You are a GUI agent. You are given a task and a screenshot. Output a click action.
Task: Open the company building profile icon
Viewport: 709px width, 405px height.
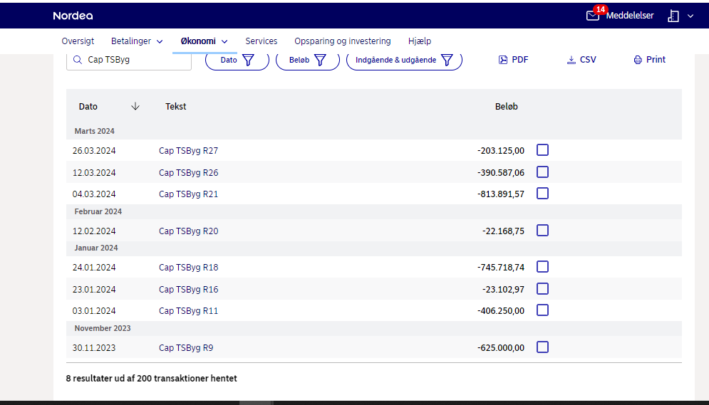point(673,16)
